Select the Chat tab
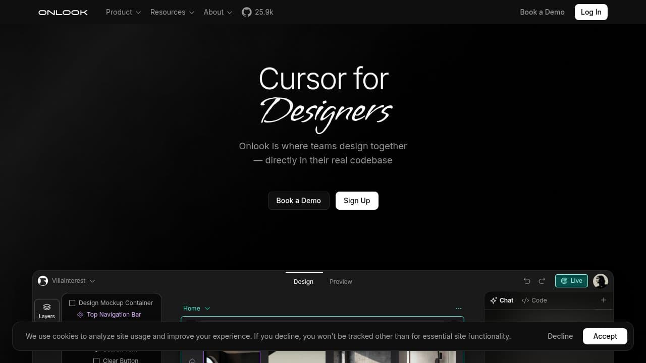 [502, 300]
